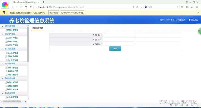Click 注销退出 logout link
Viewport: 201px width, 108px height.
pos(193,20)
